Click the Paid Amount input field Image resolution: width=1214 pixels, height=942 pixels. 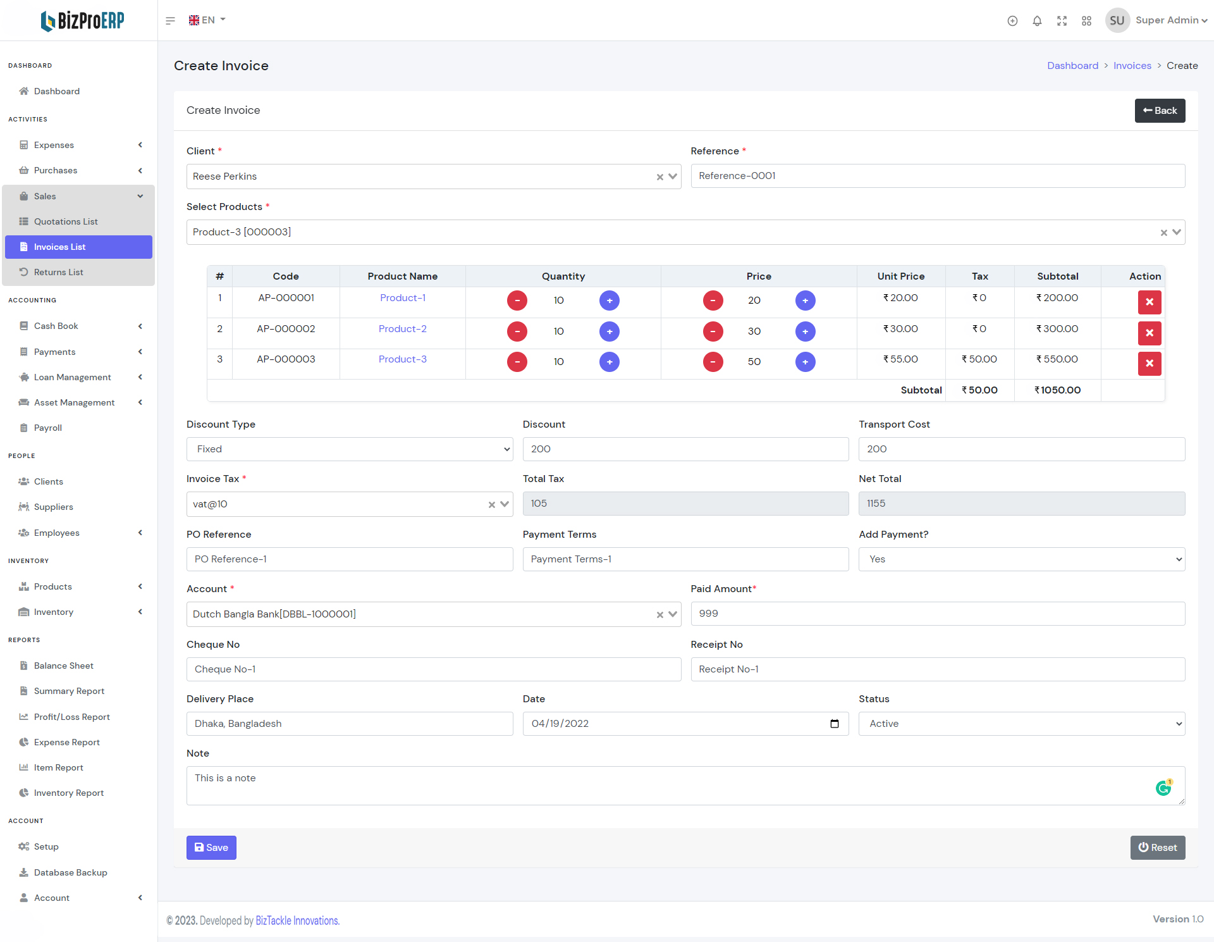[937, 614]
